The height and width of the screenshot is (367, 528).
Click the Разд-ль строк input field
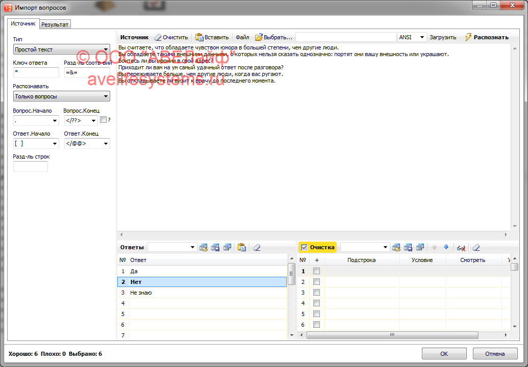[x=30, y=167]
